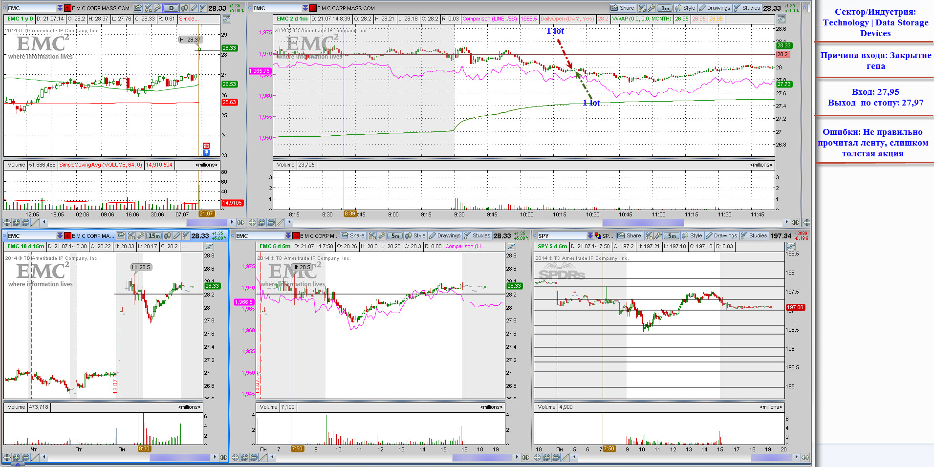Open 1m timeframe selector on top chart
934x467 pixels.
coord(665,8)
